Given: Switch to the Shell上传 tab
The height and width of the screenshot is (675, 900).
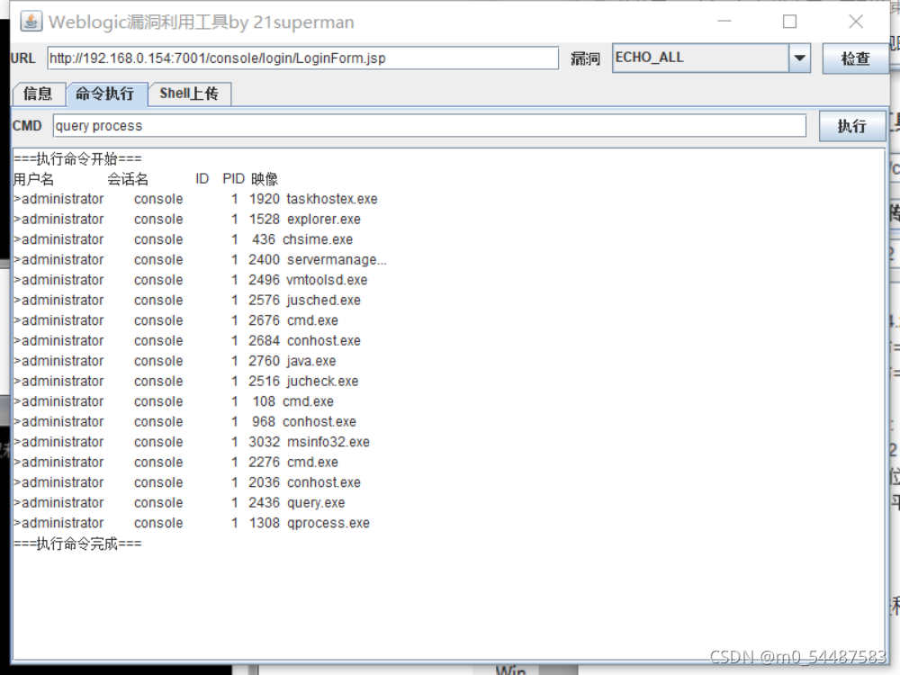Looking at the screenshot, I should point(189,94).
